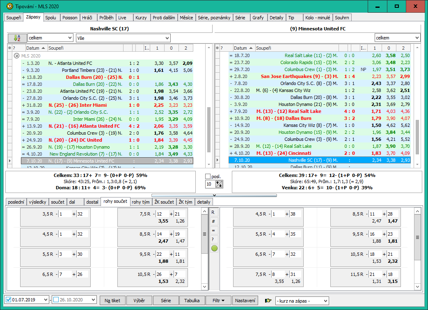Click the R button in middle strip

click(214, 213)
